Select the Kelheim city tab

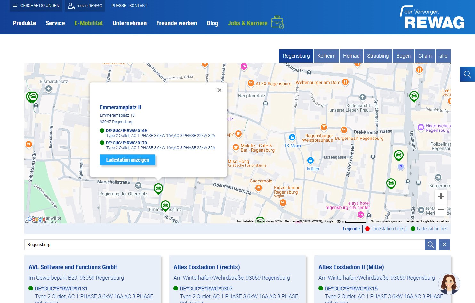click(x=326, y=56)
